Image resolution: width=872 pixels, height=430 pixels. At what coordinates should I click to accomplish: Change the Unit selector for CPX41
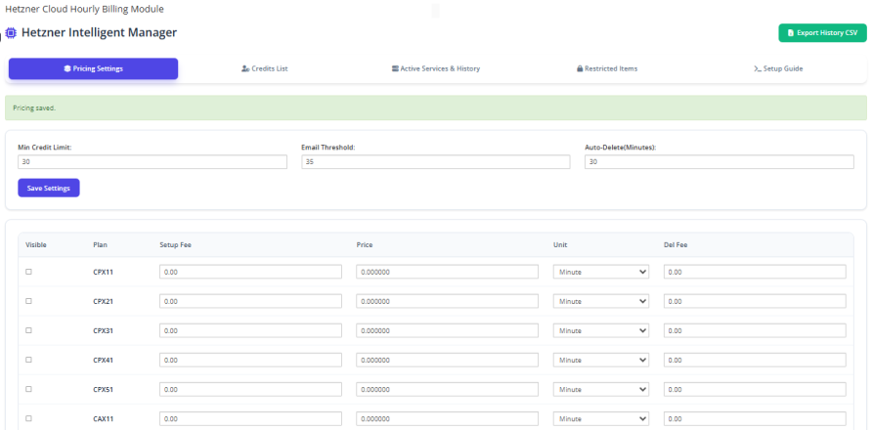point(601,360)
